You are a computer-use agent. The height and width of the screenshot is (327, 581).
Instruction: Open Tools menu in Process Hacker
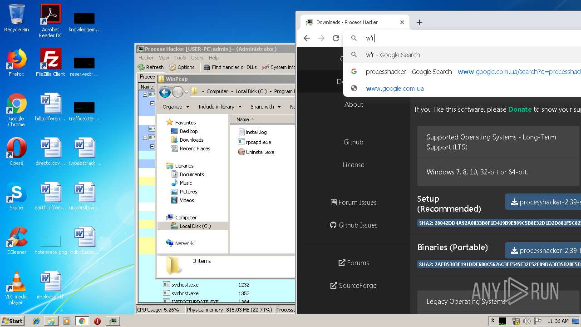[x=180, y=58]
